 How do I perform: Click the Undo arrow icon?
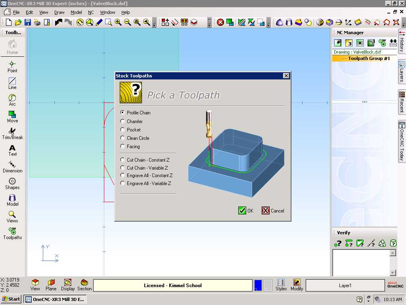coord(59,22)
